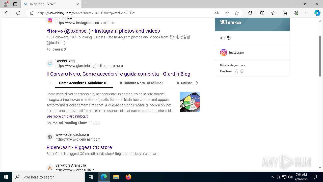Open File Explorer from taskbar
Image resolution: width=323 pixels, height=182 pixels.
(x=116, y=177)
